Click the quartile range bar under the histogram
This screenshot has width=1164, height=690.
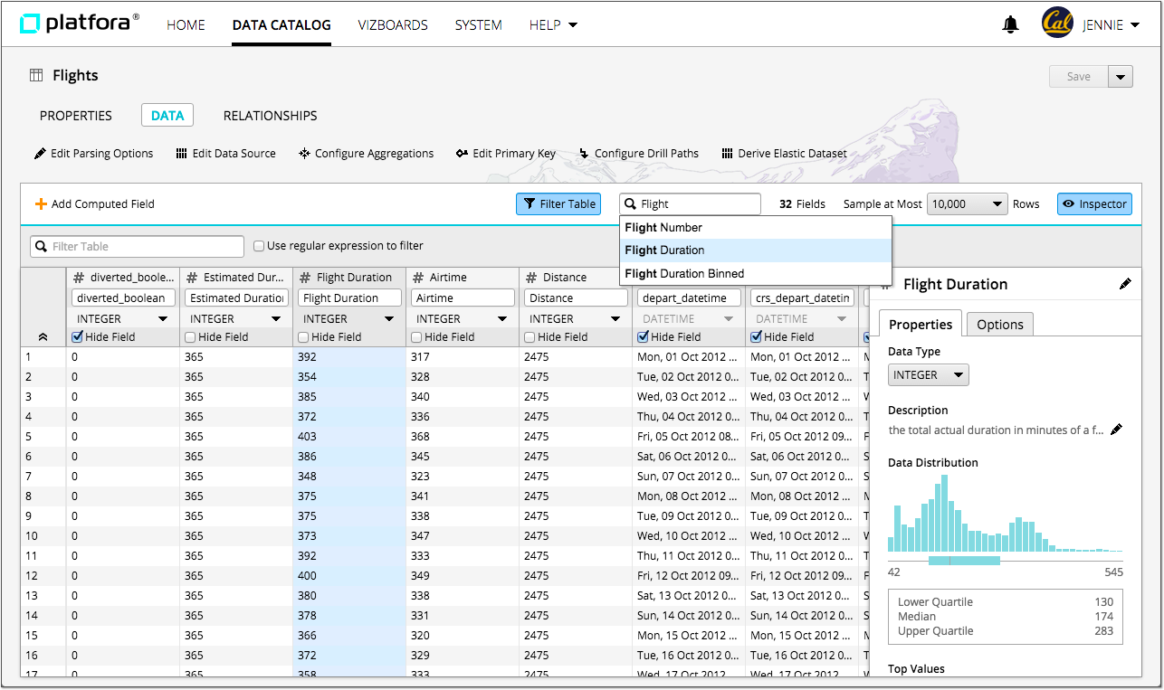964,561
